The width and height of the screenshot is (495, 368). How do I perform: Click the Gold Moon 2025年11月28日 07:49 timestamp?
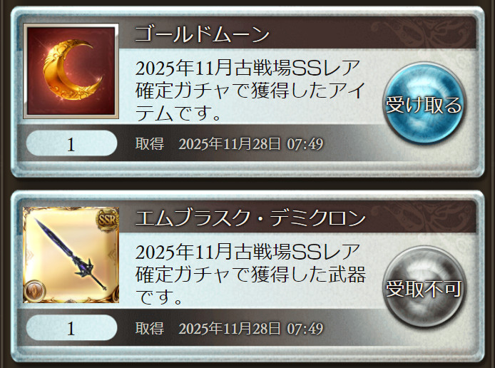coord(251,144)
